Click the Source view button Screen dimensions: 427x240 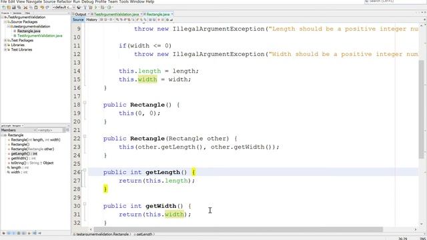[78, 19]
